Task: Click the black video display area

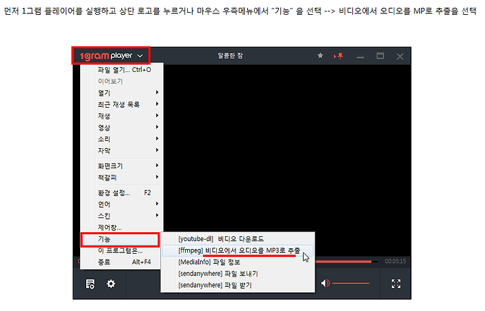Action: (286, 148)
